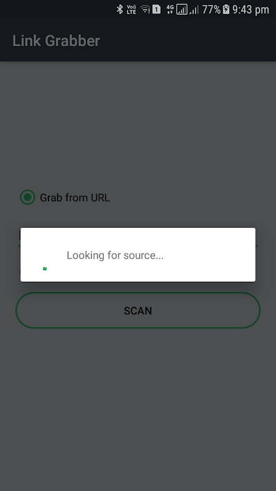Dismiss dialog by tapping dimmed background below SCAN
This screenshot has height=491, width=276.
click(137, 407)
